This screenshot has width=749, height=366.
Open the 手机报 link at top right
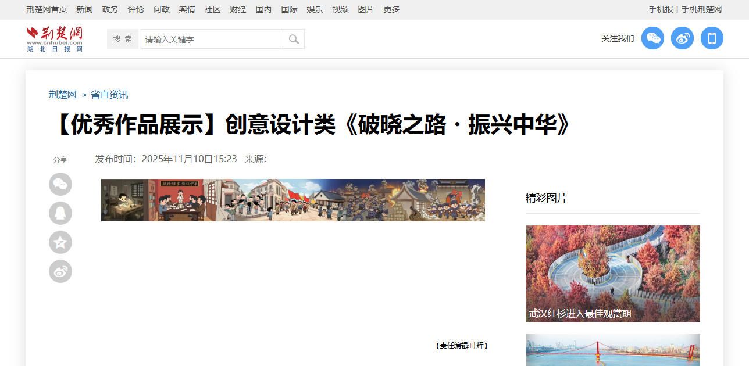pyautogui.click(x=661, y=9)
